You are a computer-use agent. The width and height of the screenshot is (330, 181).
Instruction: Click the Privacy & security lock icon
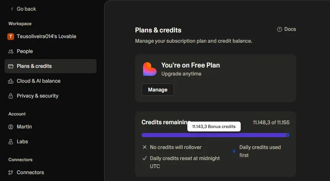point(11,96)
